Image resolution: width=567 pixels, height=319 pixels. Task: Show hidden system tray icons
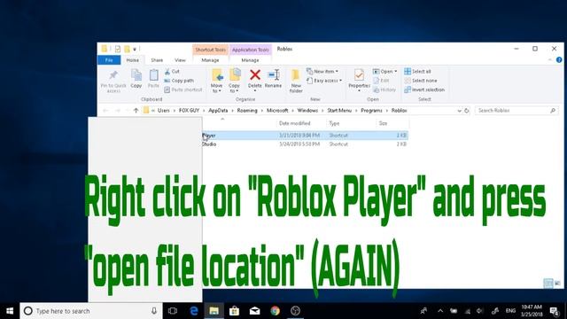tap(440, 311)
